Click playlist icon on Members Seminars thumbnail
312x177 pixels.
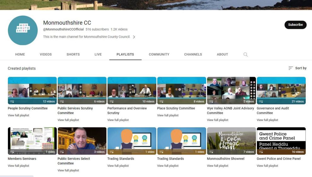12,152
